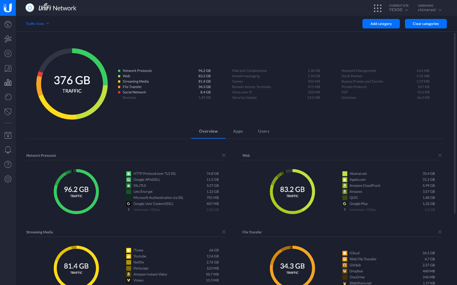Click the Dropbox icon
Image resolution: width=457 pixels, height=285 pixels.
point(345,271)
